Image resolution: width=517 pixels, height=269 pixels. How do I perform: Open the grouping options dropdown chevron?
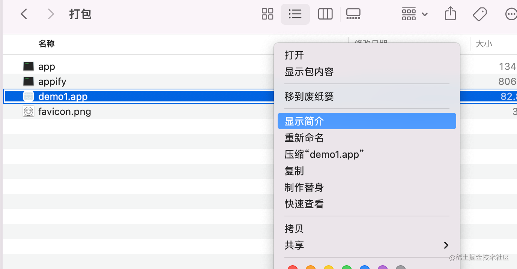point(425,14)
